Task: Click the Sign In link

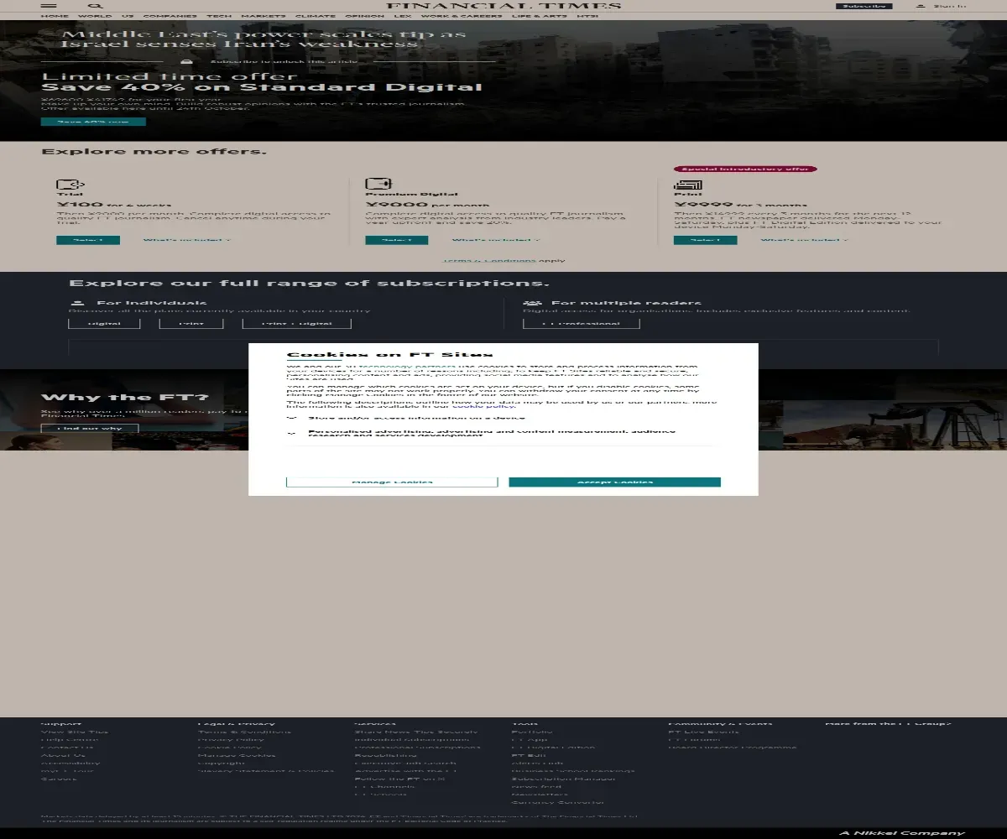Action: [x=949, y=6]
